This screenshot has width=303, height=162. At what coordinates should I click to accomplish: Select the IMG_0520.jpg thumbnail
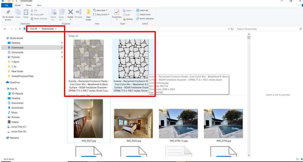point(133,123)
